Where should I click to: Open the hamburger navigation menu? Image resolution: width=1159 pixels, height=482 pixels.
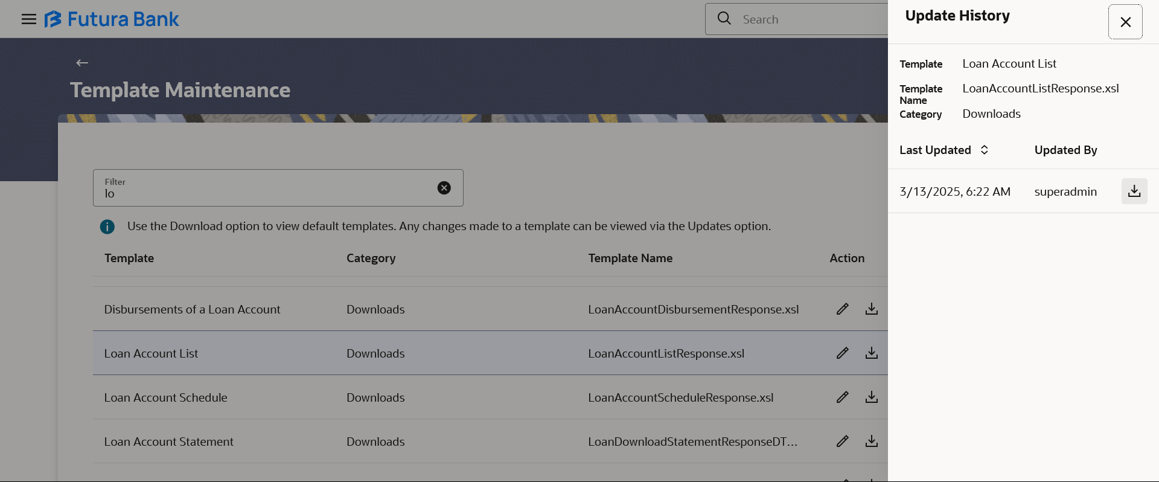coord(28,19)
